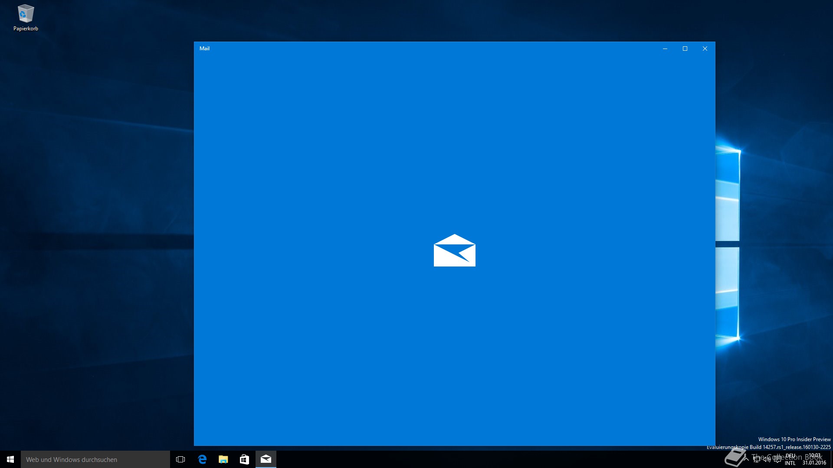Show hidden tray icons chevron
833x468 pixels.
(746, 459)
